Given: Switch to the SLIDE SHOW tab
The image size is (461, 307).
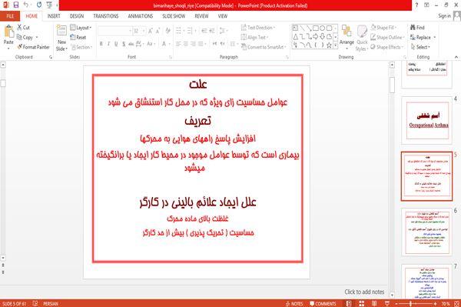Looking at the screenshot, I should [174, 16].
